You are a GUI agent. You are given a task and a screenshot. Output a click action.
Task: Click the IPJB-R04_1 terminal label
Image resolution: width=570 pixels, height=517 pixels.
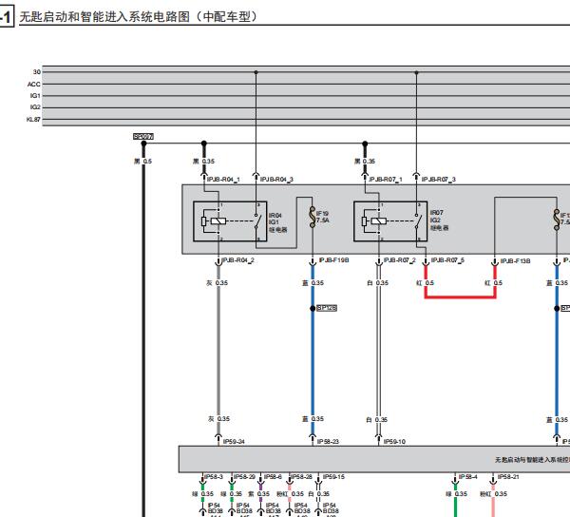pos(223,179)
